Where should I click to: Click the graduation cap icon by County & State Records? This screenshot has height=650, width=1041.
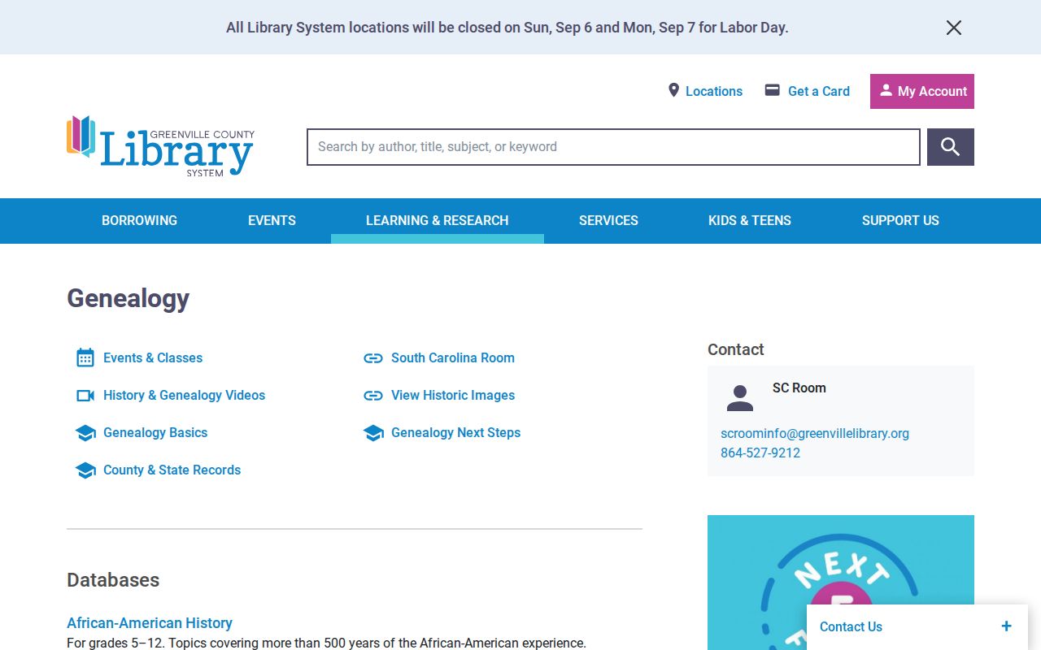pyautogui.click(x=85, y=470)
